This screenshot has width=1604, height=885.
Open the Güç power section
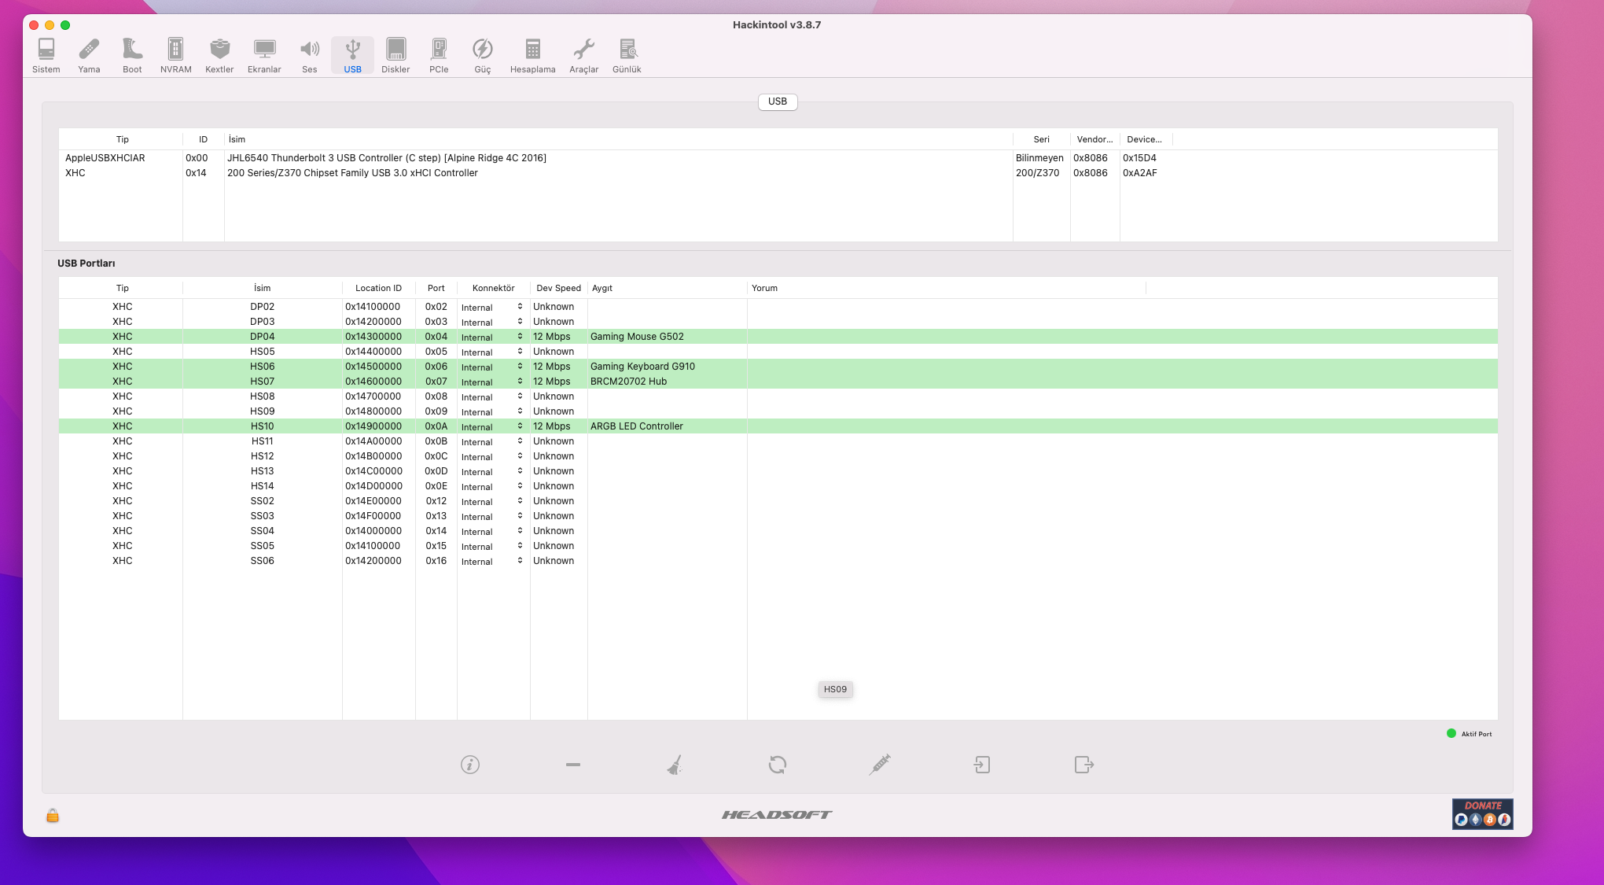(x=482, y=55)
